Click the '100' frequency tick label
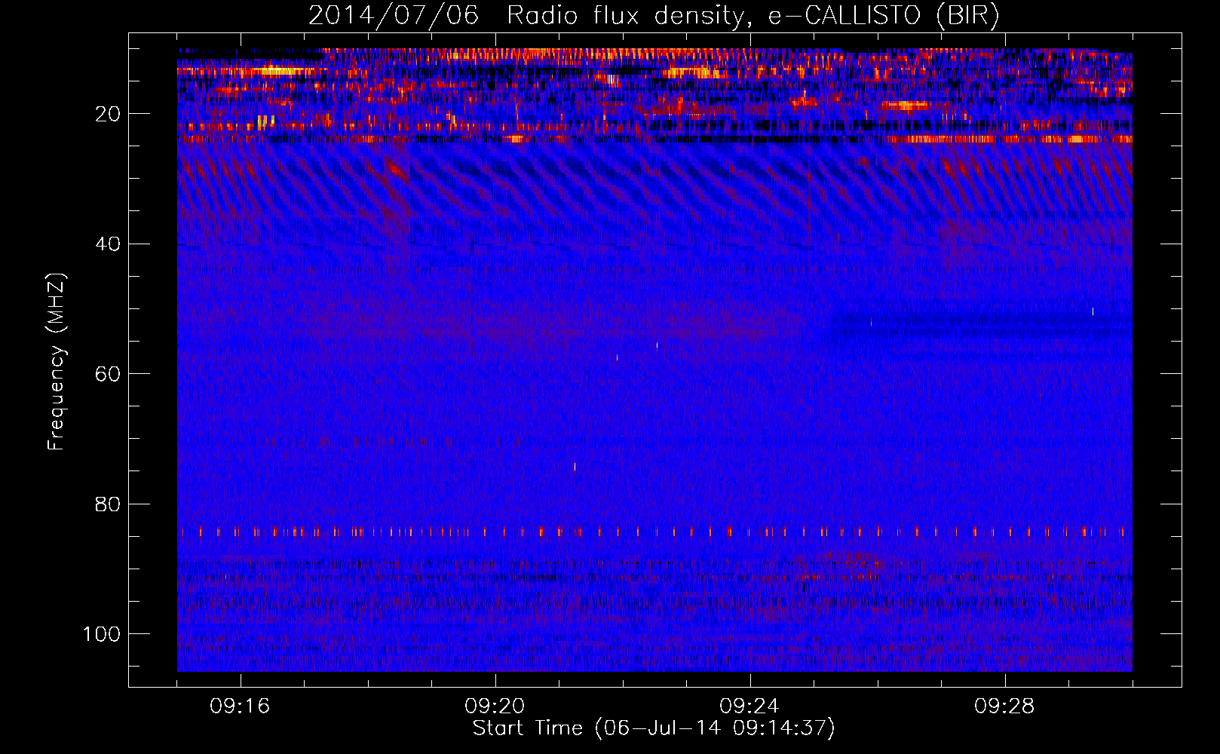Image resolution: width=1220 pixels, height=754 pixels. click(102, 634)
